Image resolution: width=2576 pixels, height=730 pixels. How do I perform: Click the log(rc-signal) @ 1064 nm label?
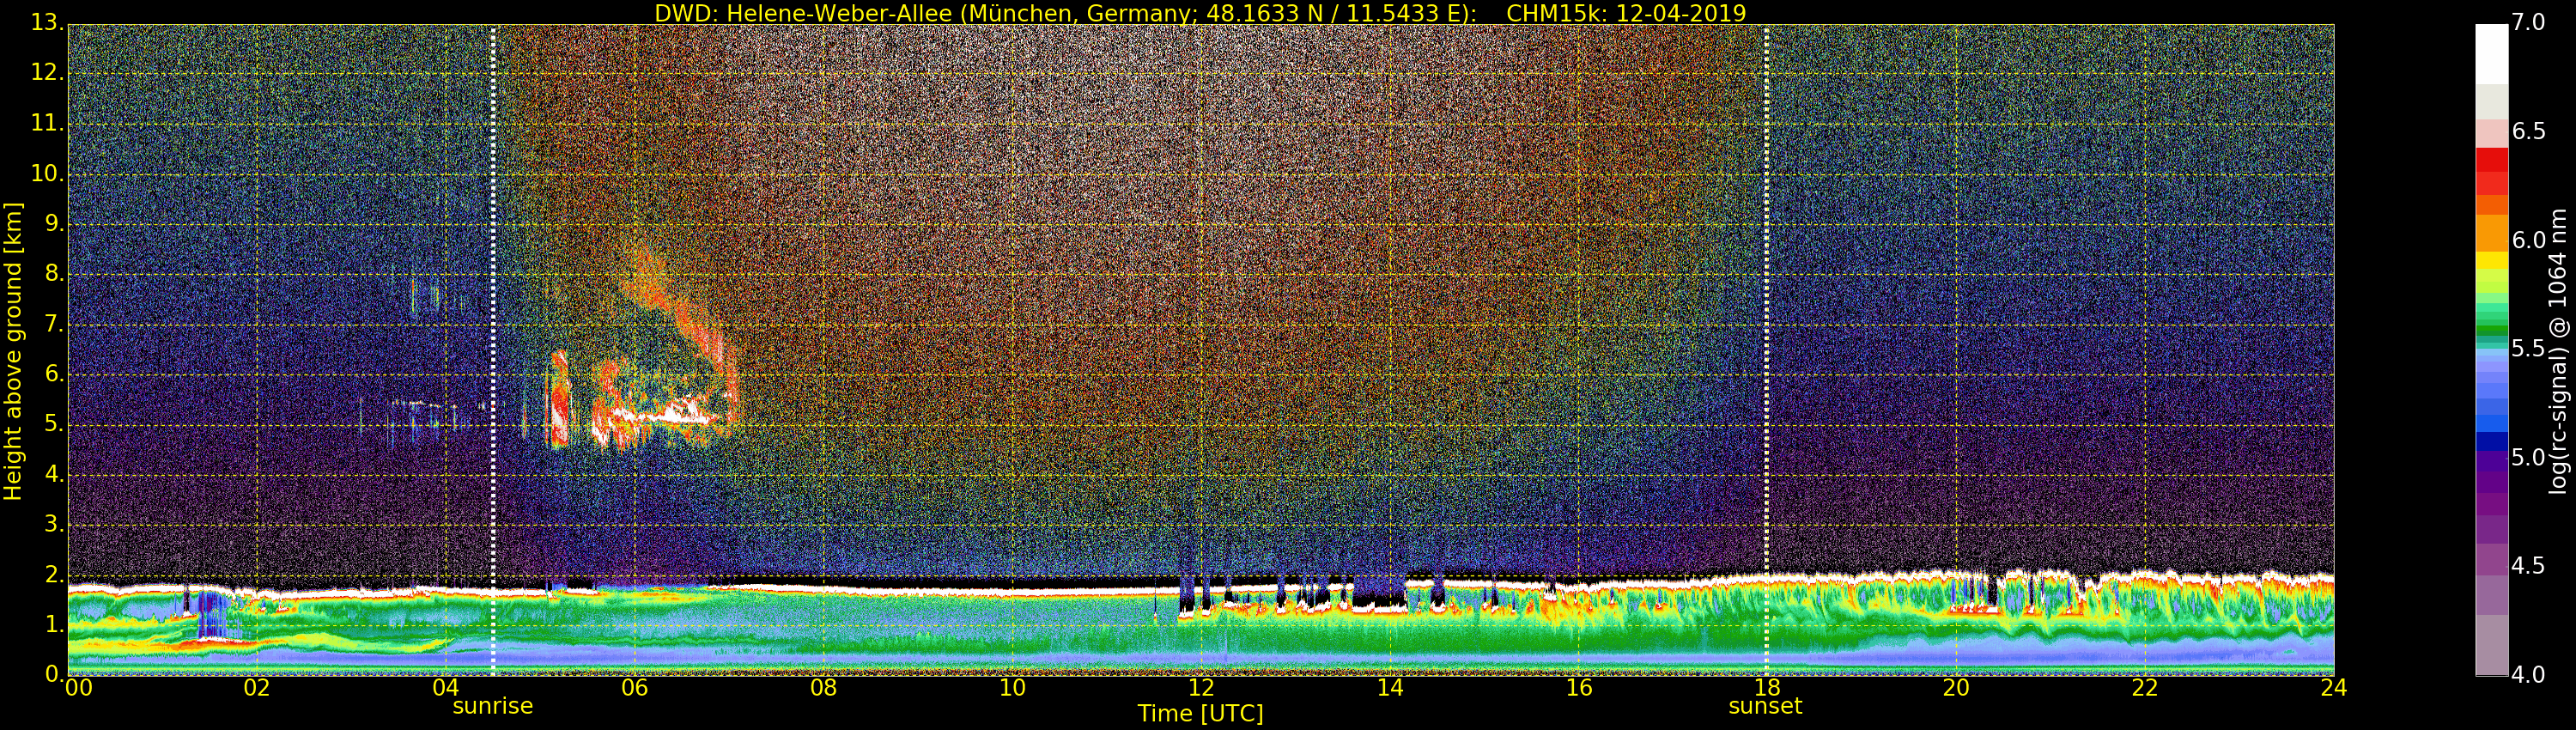click(x=2558, y=350)
